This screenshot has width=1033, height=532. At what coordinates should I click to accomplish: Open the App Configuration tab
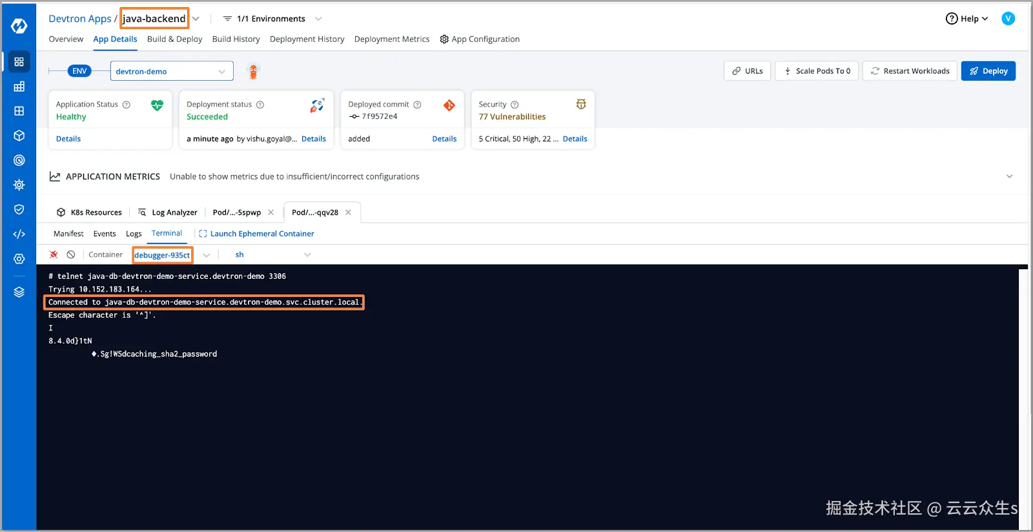480,39
